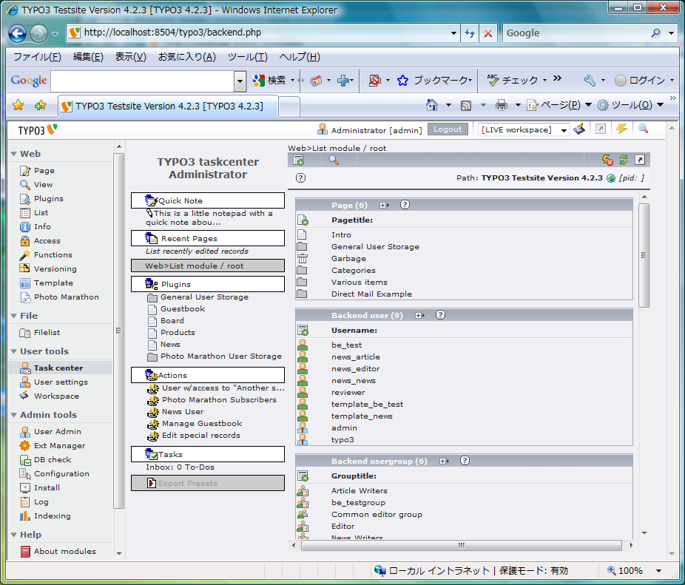The image size is (685, 585).
Task: Open the ツール(T) menu
Action: [247, 57]
